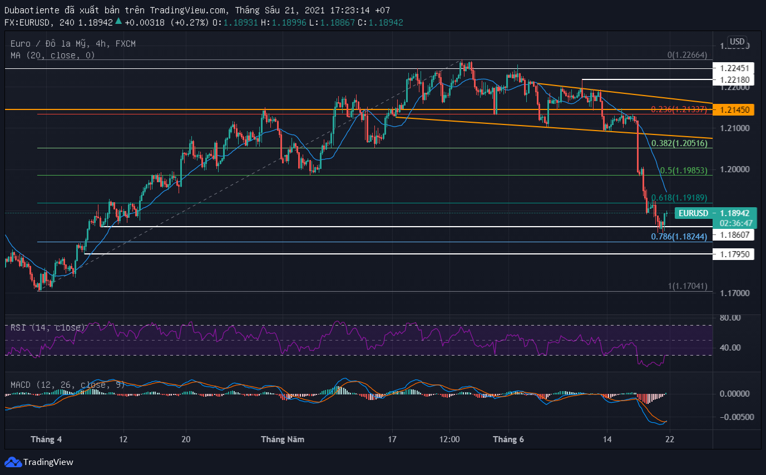Click the chart title Euro / Đô la Mỹ, 4h, FXCM
The image size is (766, 475).
pyautogui.click(x=73, y=43)
